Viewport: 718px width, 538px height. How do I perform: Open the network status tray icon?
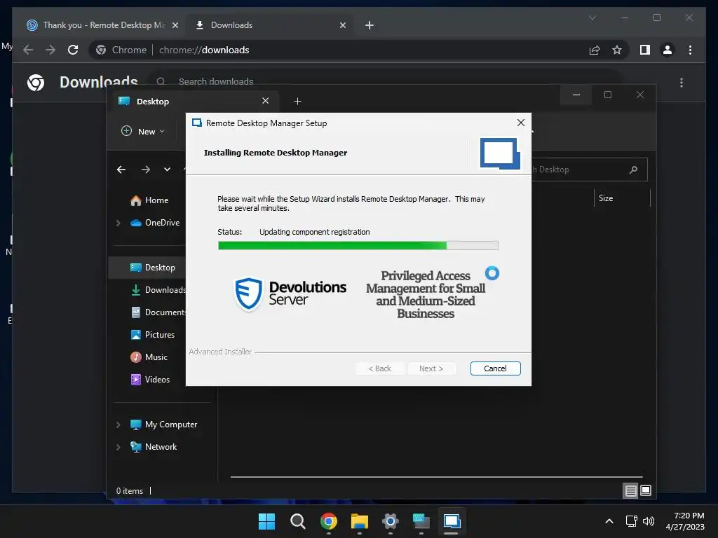pos(632,521)
